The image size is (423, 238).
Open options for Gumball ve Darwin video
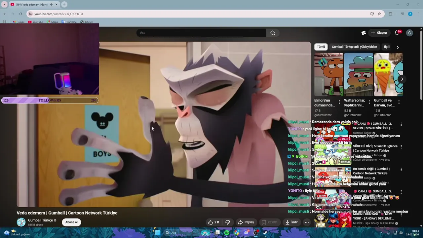[399, 102]
